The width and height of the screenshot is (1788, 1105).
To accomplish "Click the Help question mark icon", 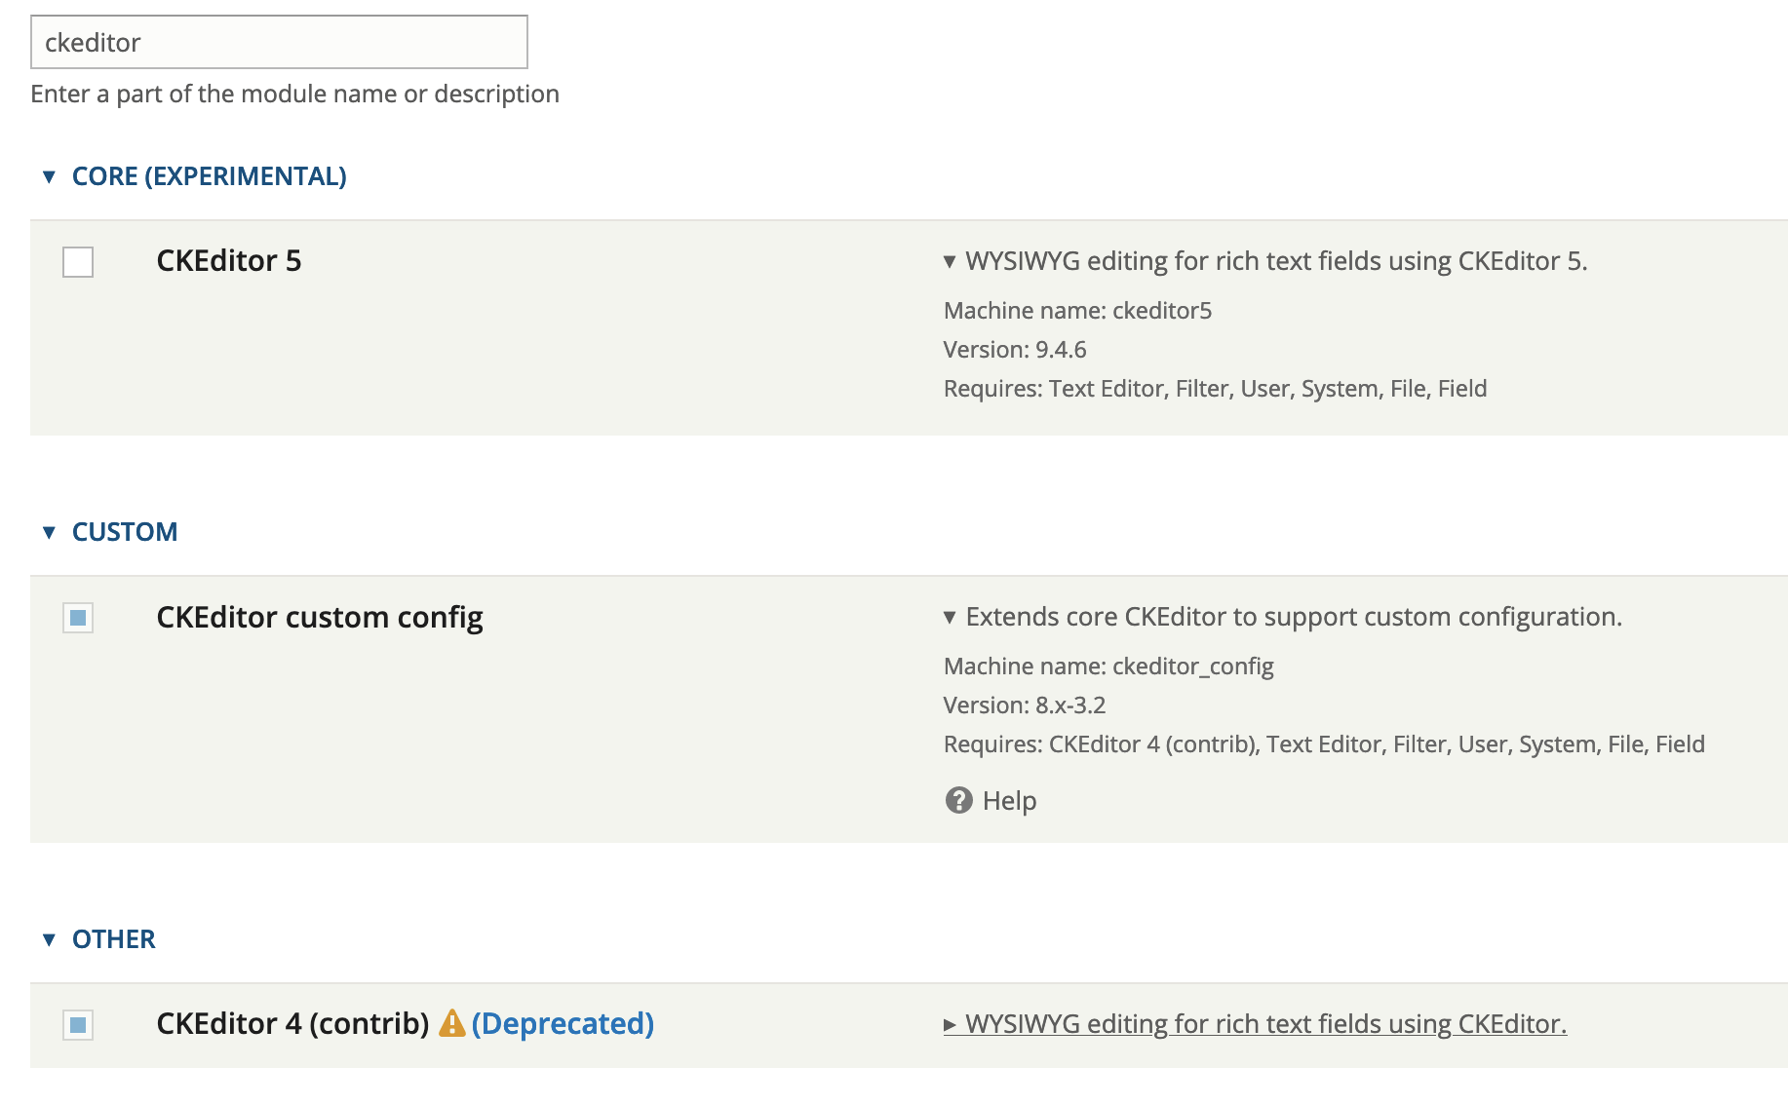I will point(959,800).
